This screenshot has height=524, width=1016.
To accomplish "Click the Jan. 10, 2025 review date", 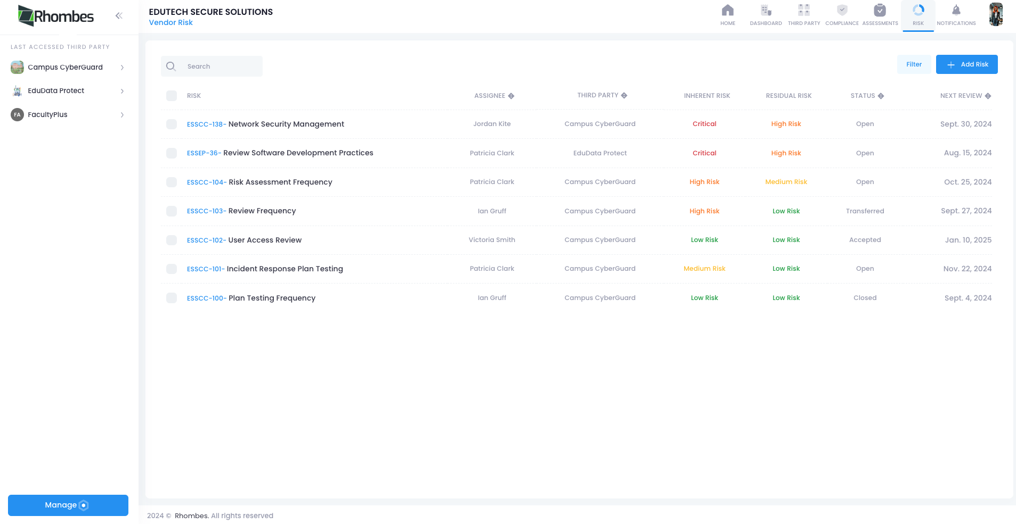I will coord(968,240).
